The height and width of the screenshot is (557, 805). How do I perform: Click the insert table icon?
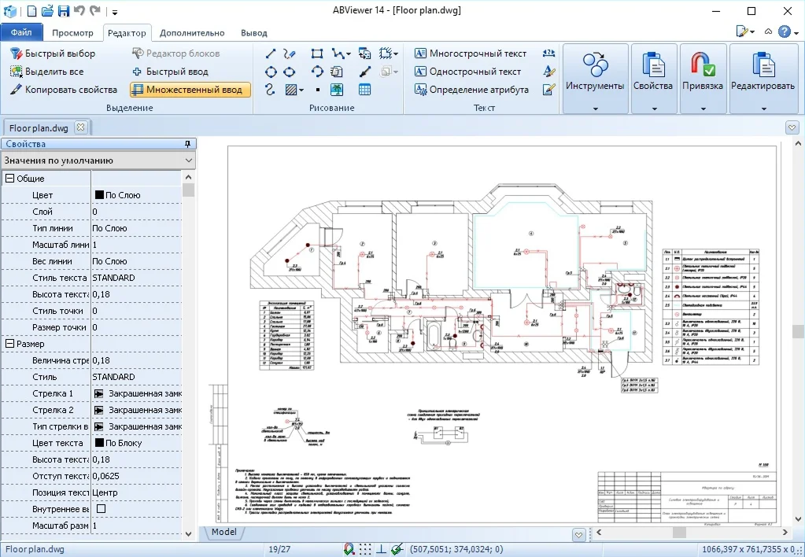[365, 90]
